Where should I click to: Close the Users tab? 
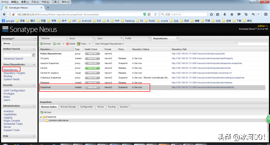pos(121,38)
